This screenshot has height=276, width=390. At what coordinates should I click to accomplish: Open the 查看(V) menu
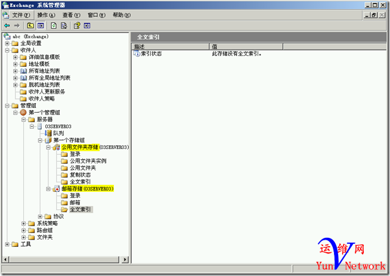pyautogui.click(x=71, y=15)
